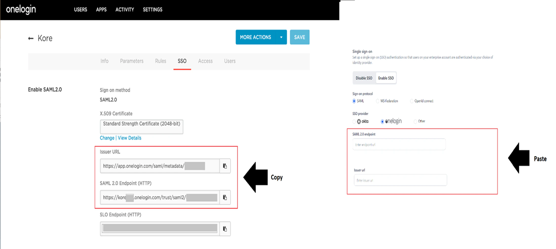Copy the SAML 2.0 Endpoint value
Image resolution: width=556 pixels, height=249 pixels.
tap(225, 198)
